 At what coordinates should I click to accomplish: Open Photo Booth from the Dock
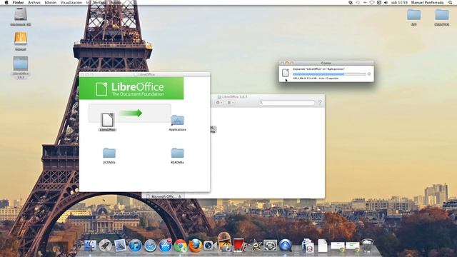(240, 246)
